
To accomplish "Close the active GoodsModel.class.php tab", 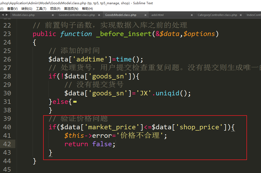I will [x=146, y=15].
